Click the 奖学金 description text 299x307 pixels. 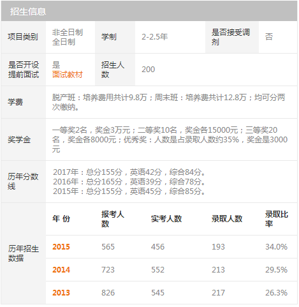point(170,140)
